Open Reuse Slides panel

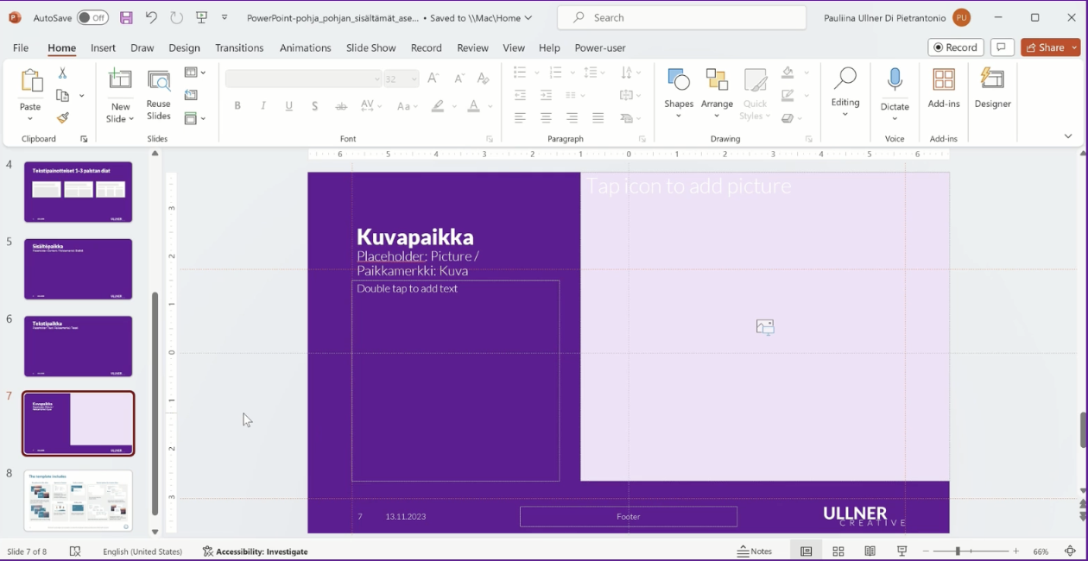coord(159,94)
